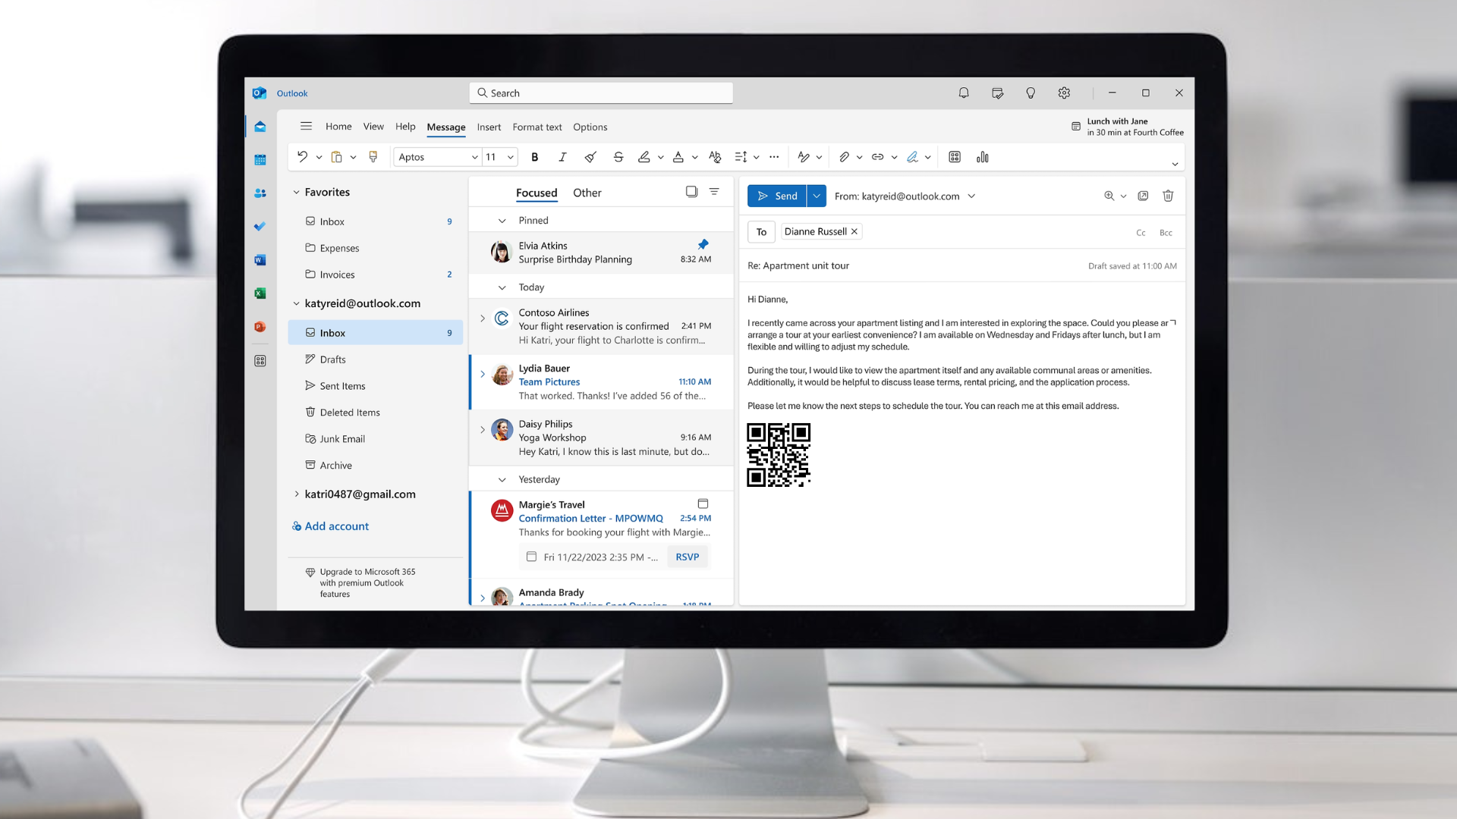Open the Mail module in left sidebar
Image resolution: width=1457 pixels, height=819 pixels.
coord(260,127)
